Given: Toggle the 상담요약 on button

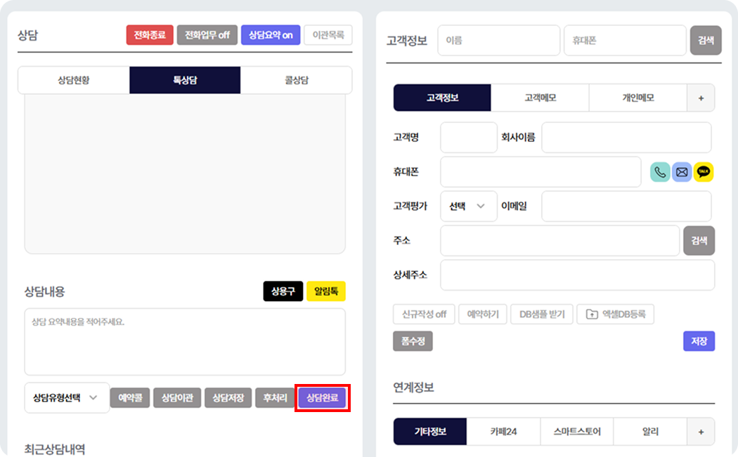Looking at the screenshot, I should (x=271, y=35).
